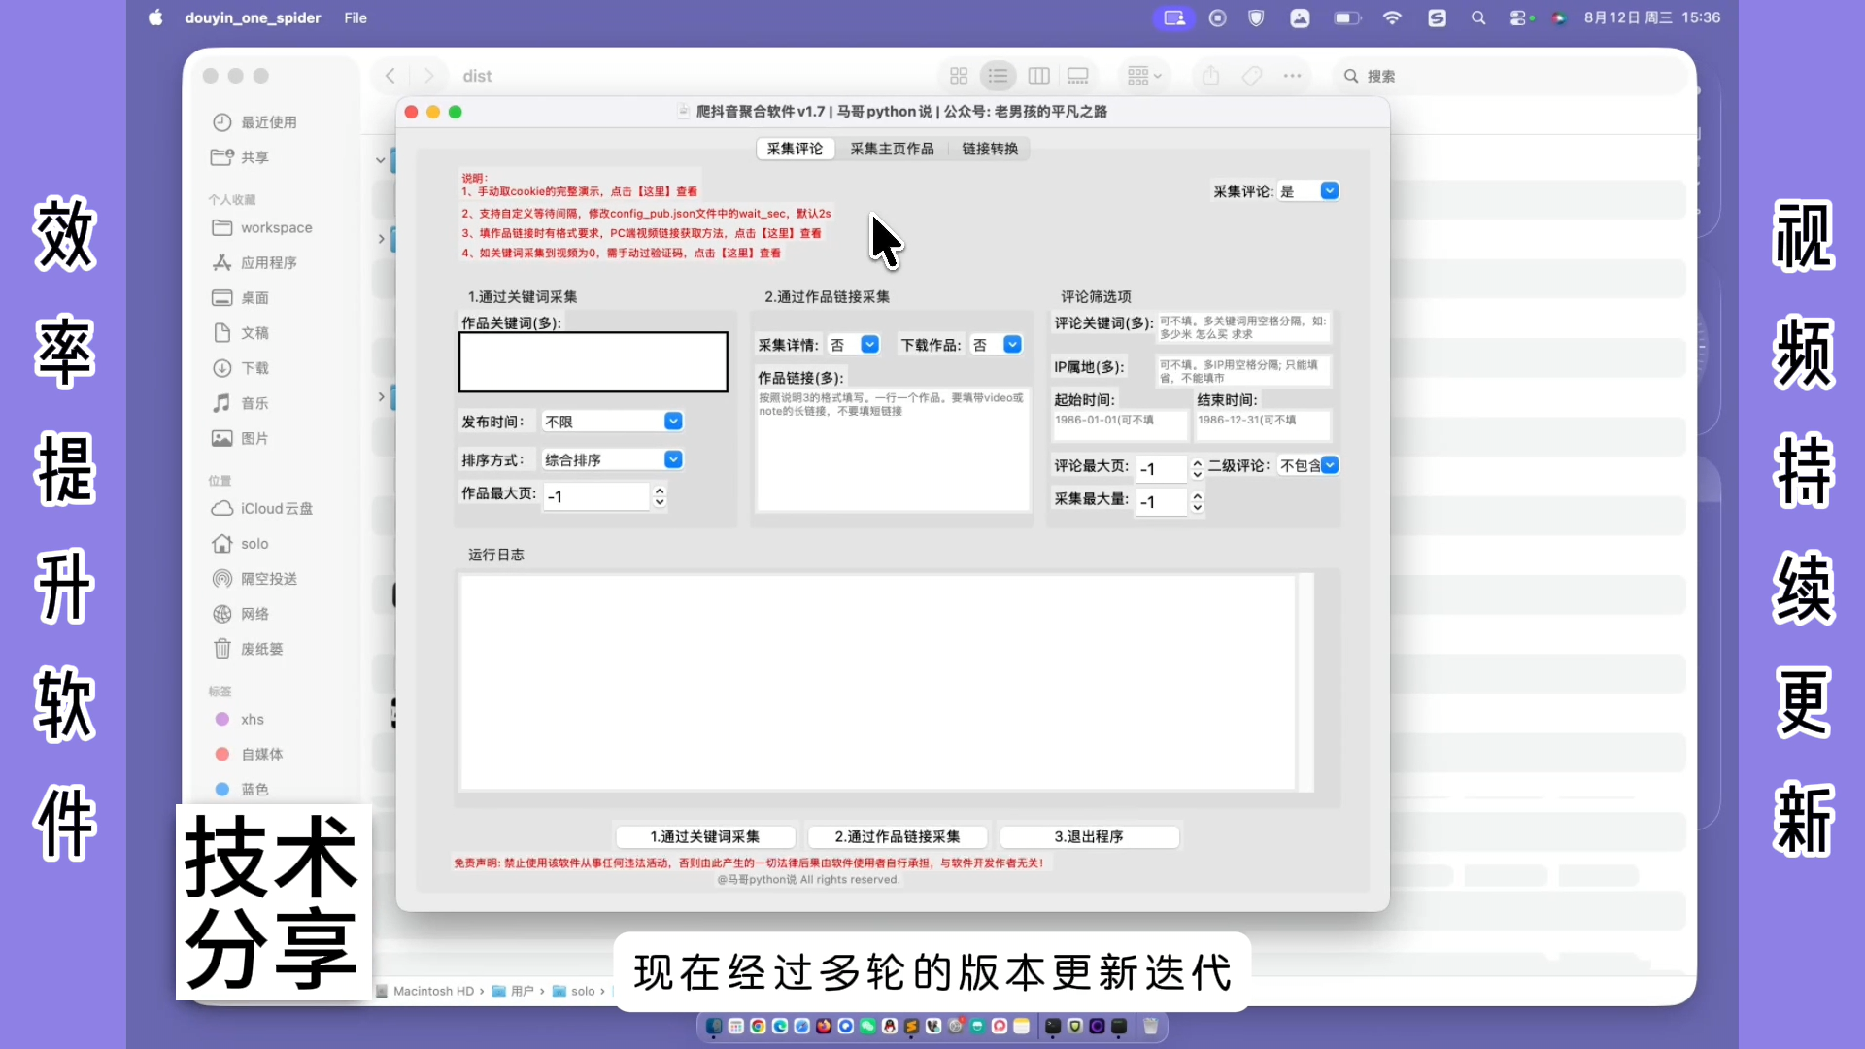Open Finder's more actions menu

[x=1292, y=76]
